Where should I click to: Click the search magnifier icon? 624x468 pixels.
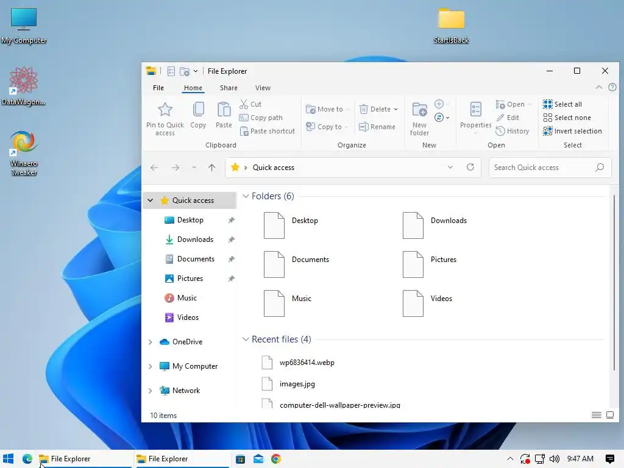600,168
